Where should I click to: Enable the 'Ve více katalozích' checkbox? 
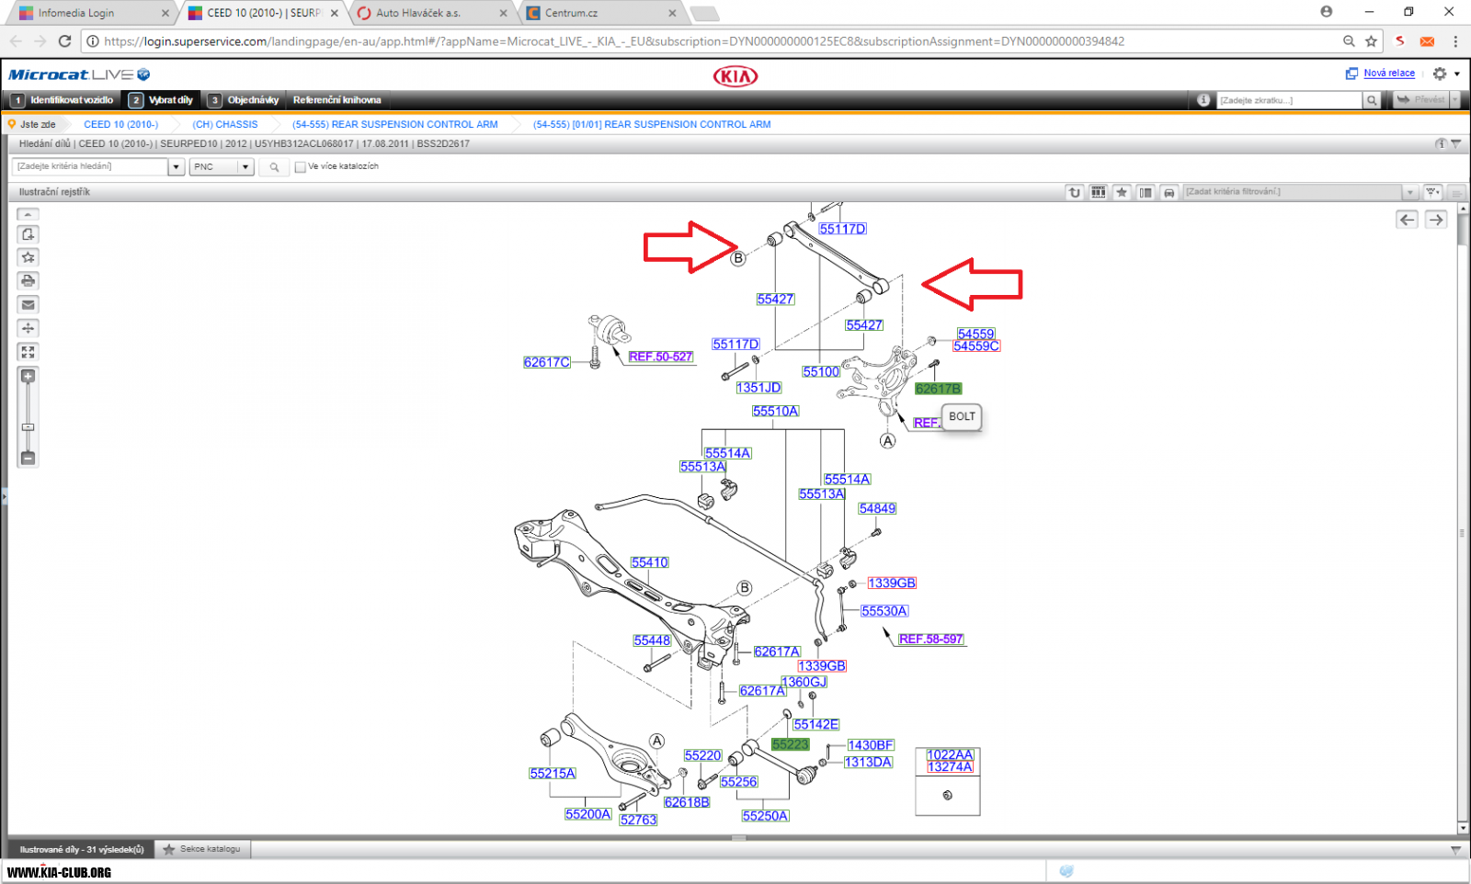(x=300, y=167)
